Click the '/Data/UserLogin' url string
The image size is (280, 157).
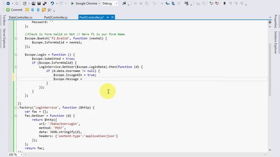pos(64,124)
